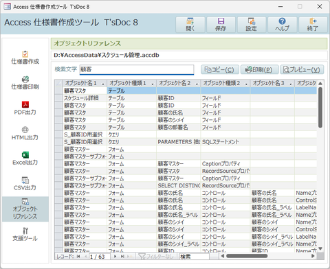Click the フィルターなし filter indicator
The image size is (330, 269).
[156, 257]
